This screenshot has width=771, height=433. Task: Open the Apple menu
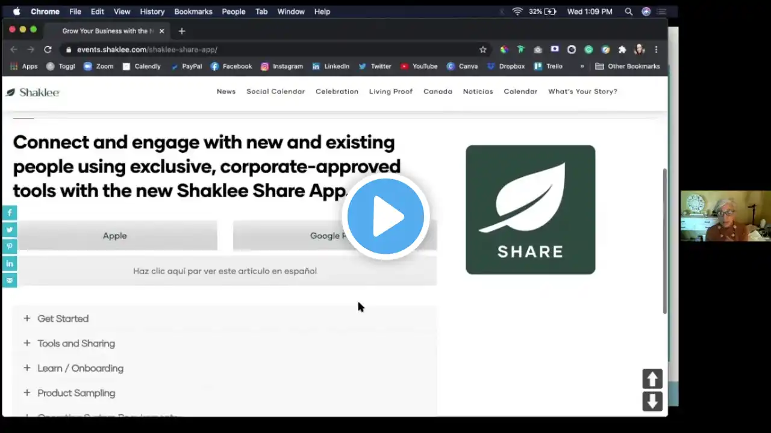click(x=16, y=11)
